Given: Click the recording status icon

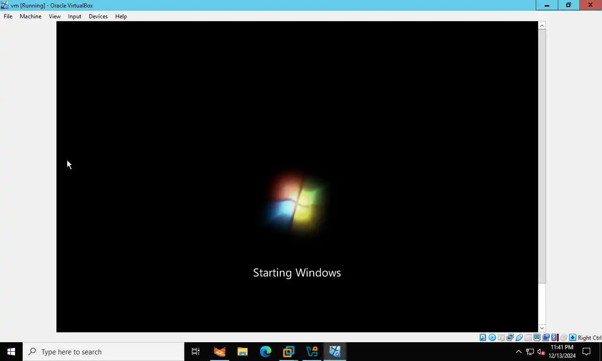Looking at the screenshot, I should click(546, 337).
